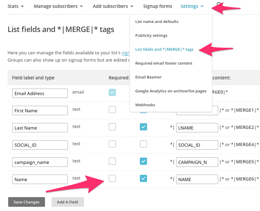Screen dimensions: 260x211
Task: Click the *|MERGE5|* tag text
Action: 245,162
